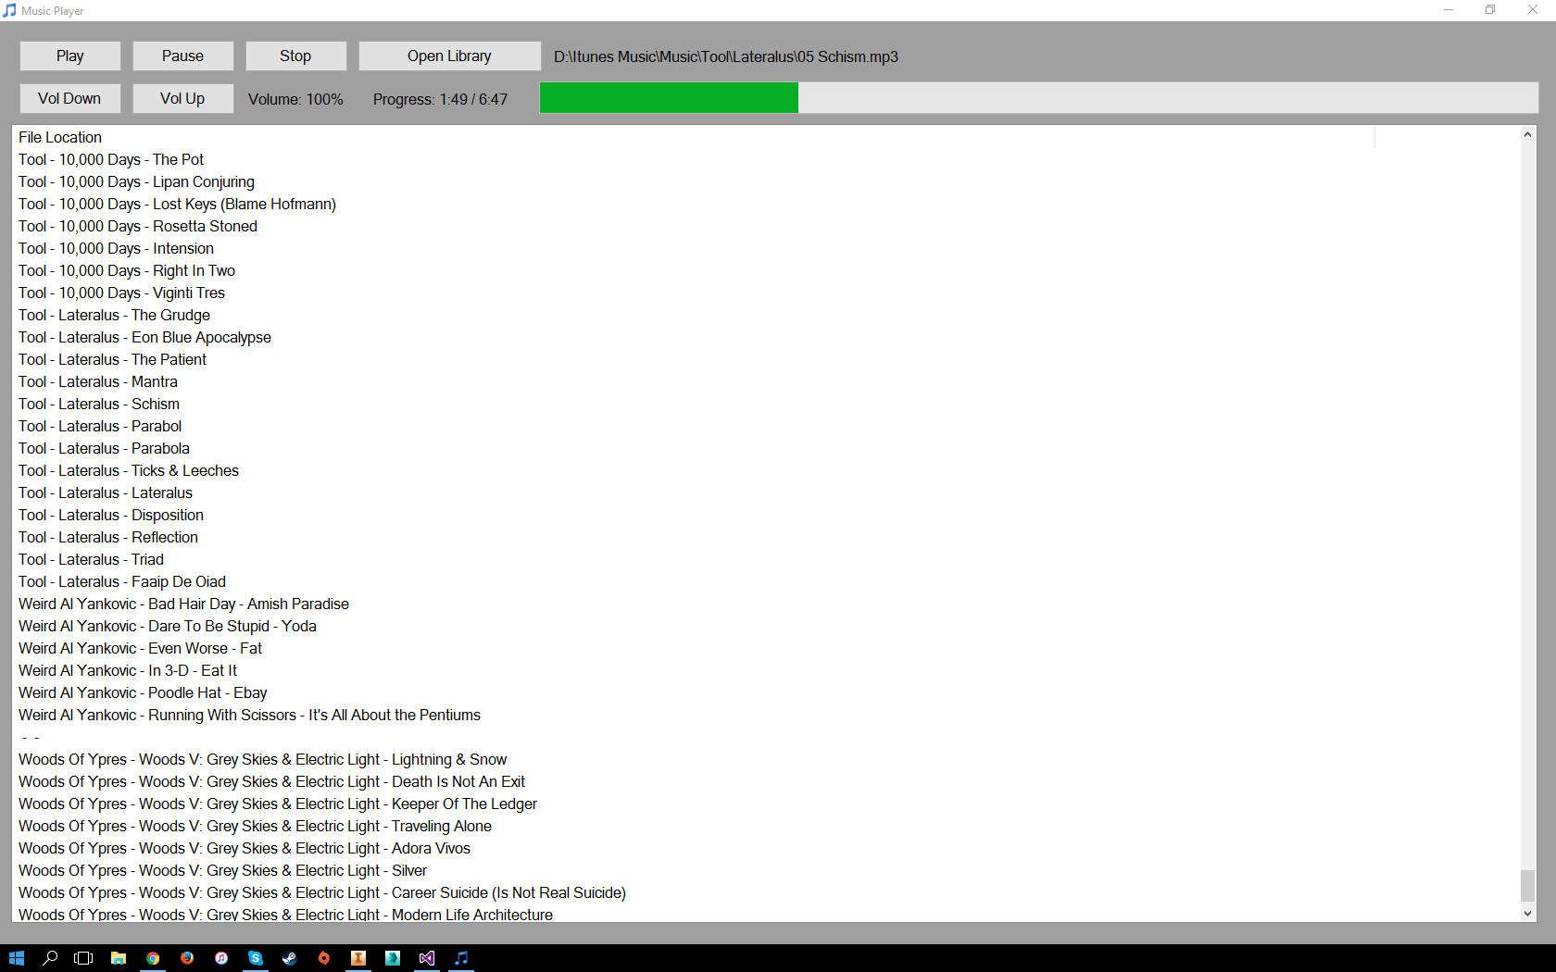Select 'Tool - 10,000 Days - Rosetta Stoned'
The height and width of the screenshot is (972, 1556).
coord(138,226)
